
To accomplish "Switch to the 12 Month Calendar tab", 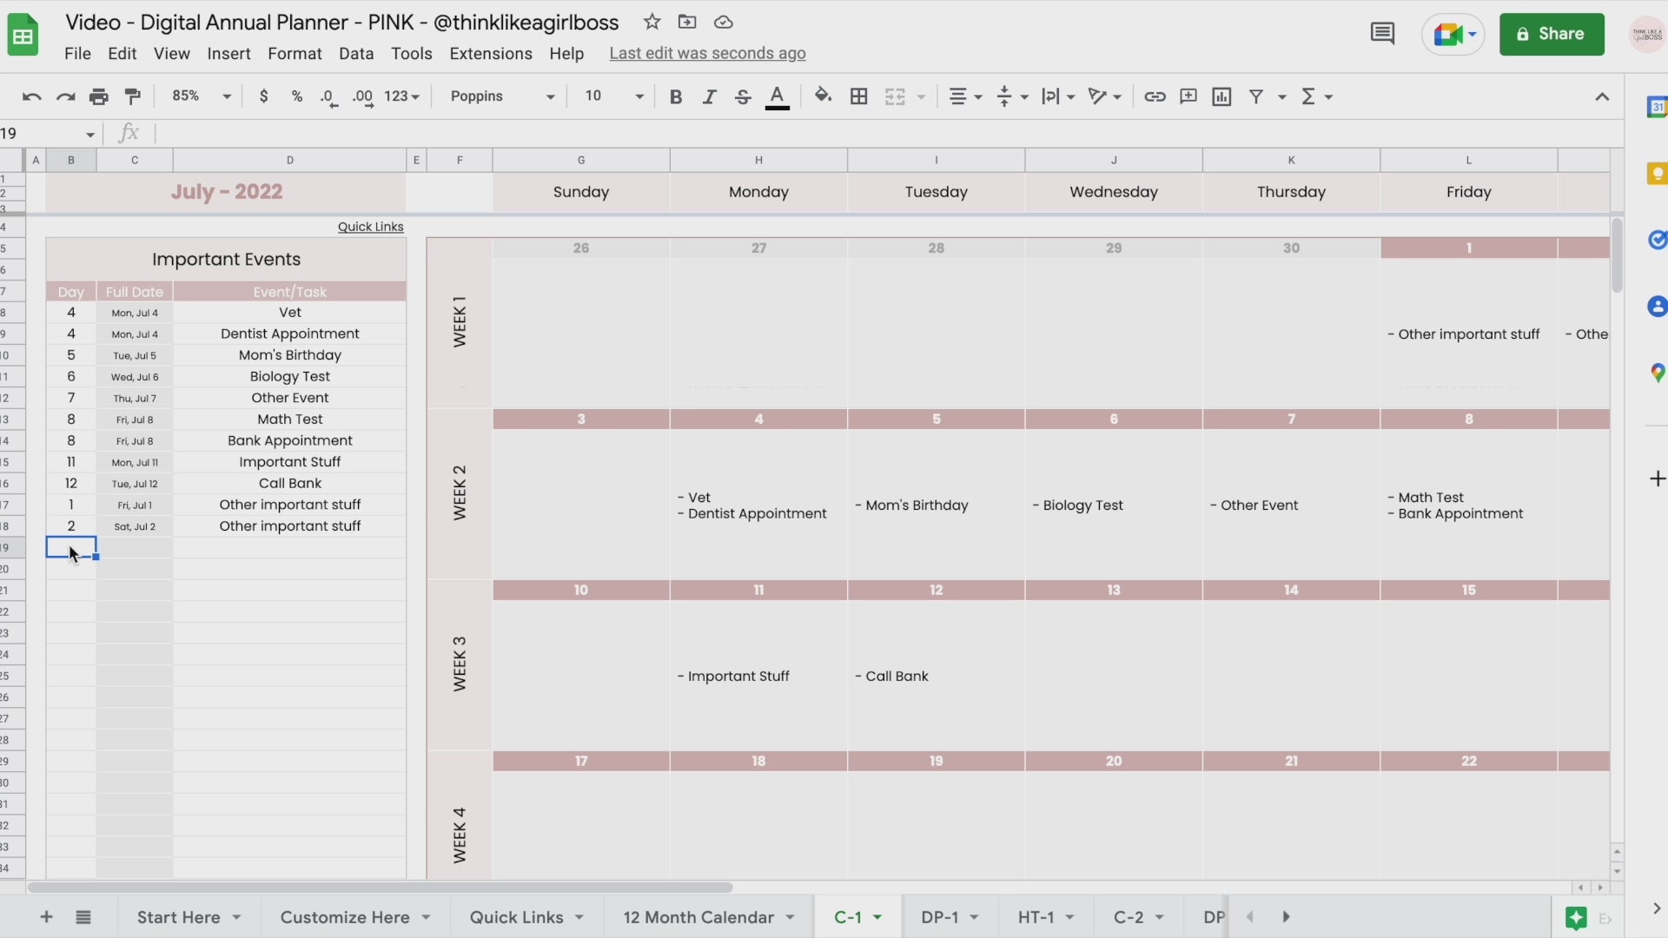I will tap(699, 917).
